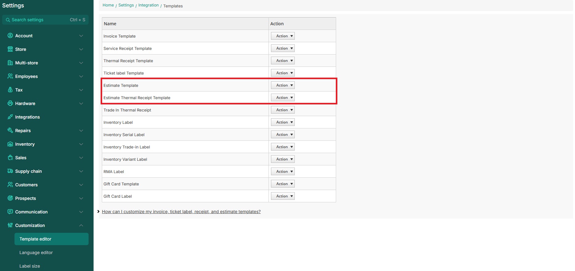
Task: Click the Tax money bag icon
Action: point(10,90)
